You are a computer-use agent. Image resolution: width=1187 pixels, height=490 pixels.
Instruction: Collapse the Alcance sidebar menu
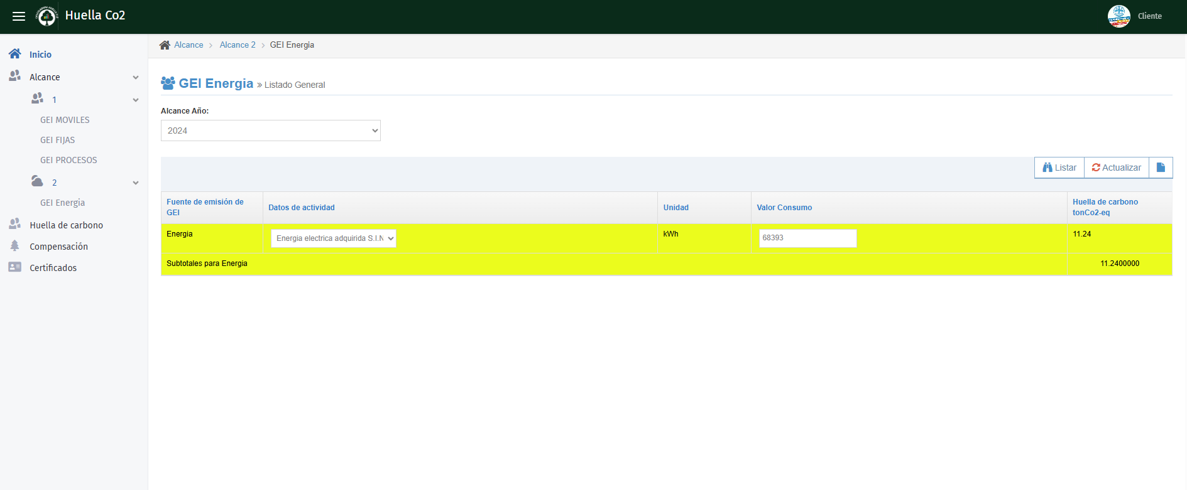[x=135, y=77]
